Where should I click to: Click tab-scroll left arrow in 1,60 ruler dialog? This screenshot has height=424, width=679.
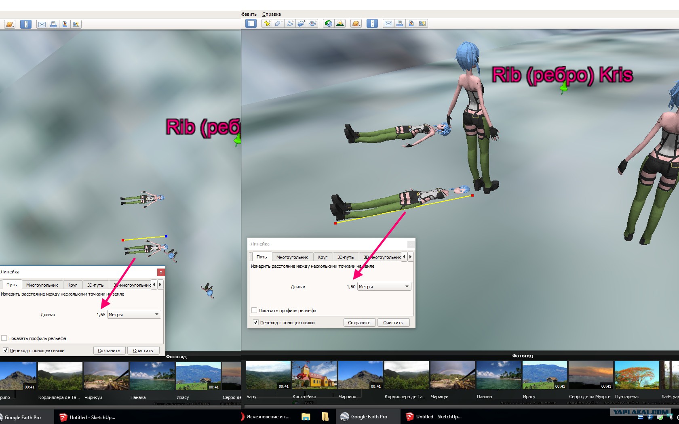(404, 256)
